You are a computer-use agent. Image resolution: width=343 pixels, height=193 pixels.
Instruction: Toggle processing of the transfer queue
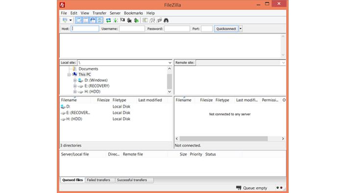coord(116,20)
